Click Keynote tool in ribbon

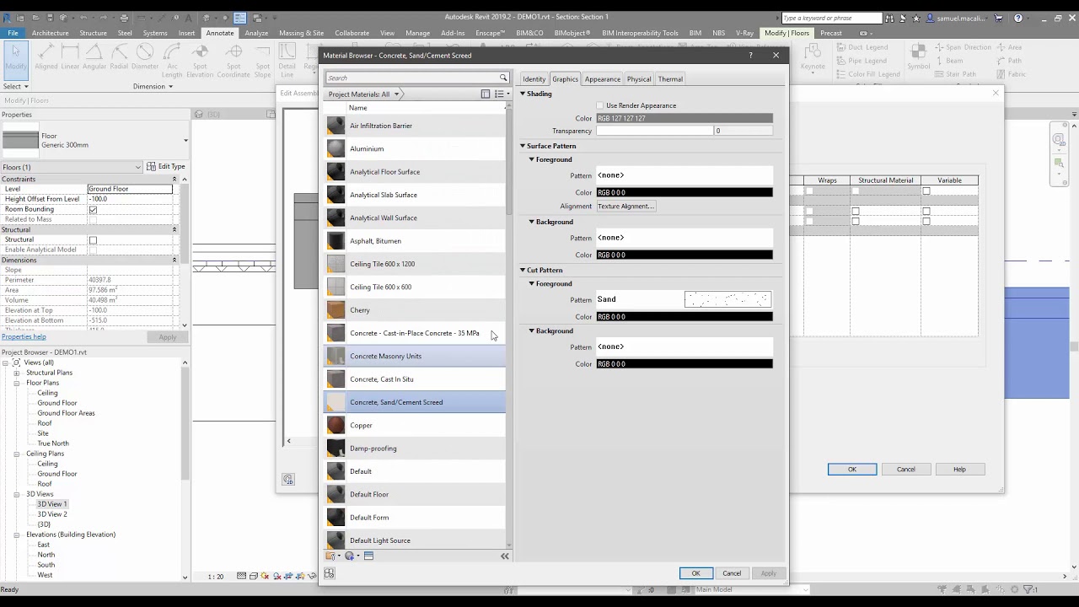click(813, 58)
